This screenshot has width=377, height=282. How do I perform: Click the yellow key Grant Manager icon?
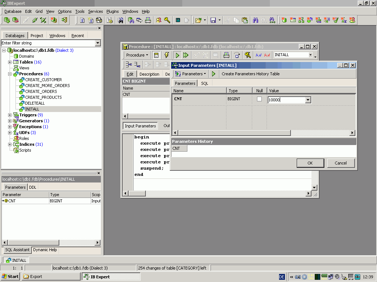(x=167, y=20)
